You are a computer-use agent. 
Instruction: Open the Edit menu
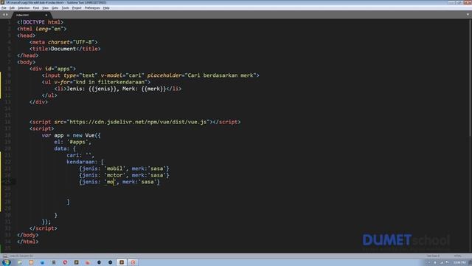(x=12, y=8)
